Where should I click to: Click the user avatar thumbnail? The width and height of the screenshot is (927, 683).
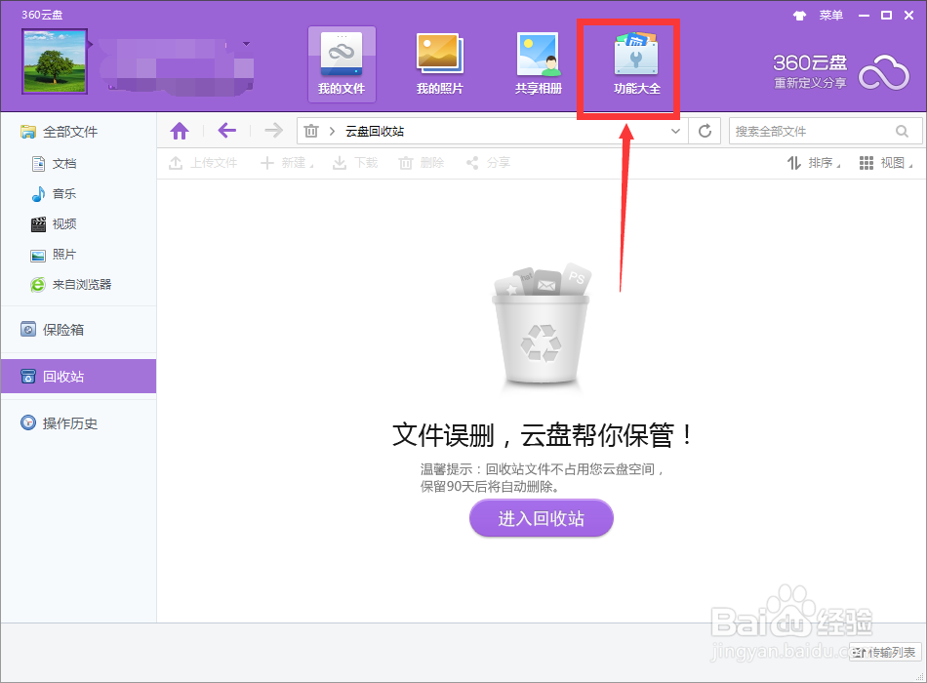tap(55, 61)
